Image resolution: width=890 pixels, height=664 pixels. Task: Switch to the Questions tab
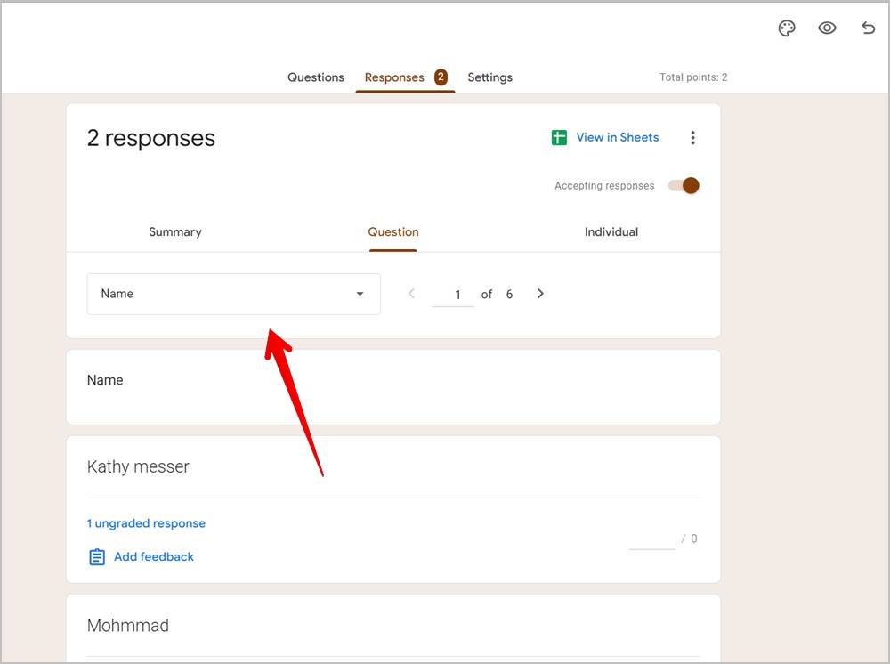pyautogui.click(x=316, y=77)
